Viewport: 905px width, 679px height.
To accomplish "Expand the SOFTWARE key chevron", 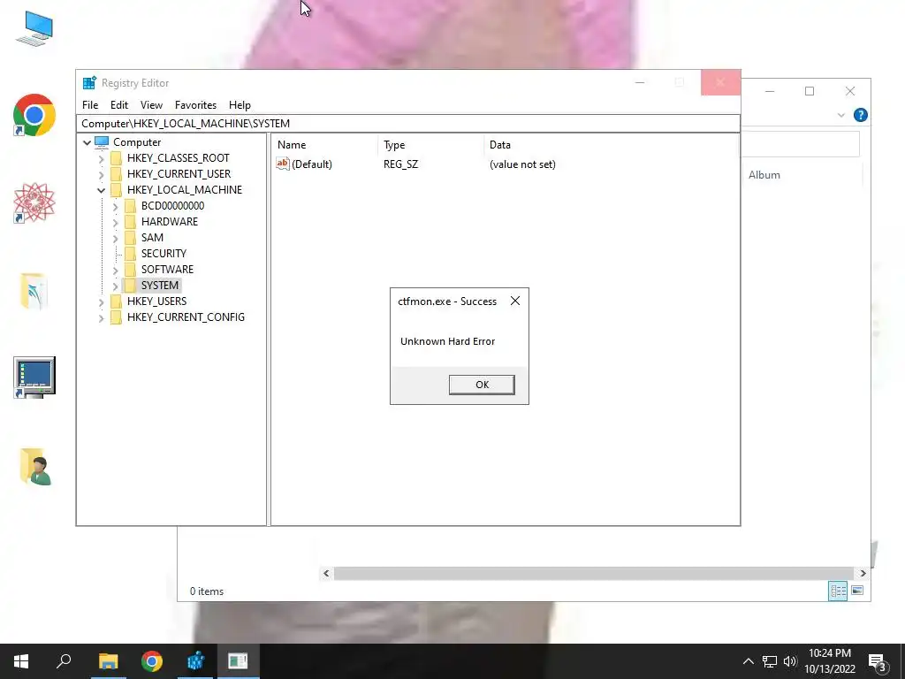I will (x=116, y=270).
